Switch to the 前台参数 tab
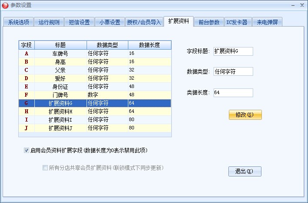Screen dimensions: 308x203 click(x=209, y=22)
